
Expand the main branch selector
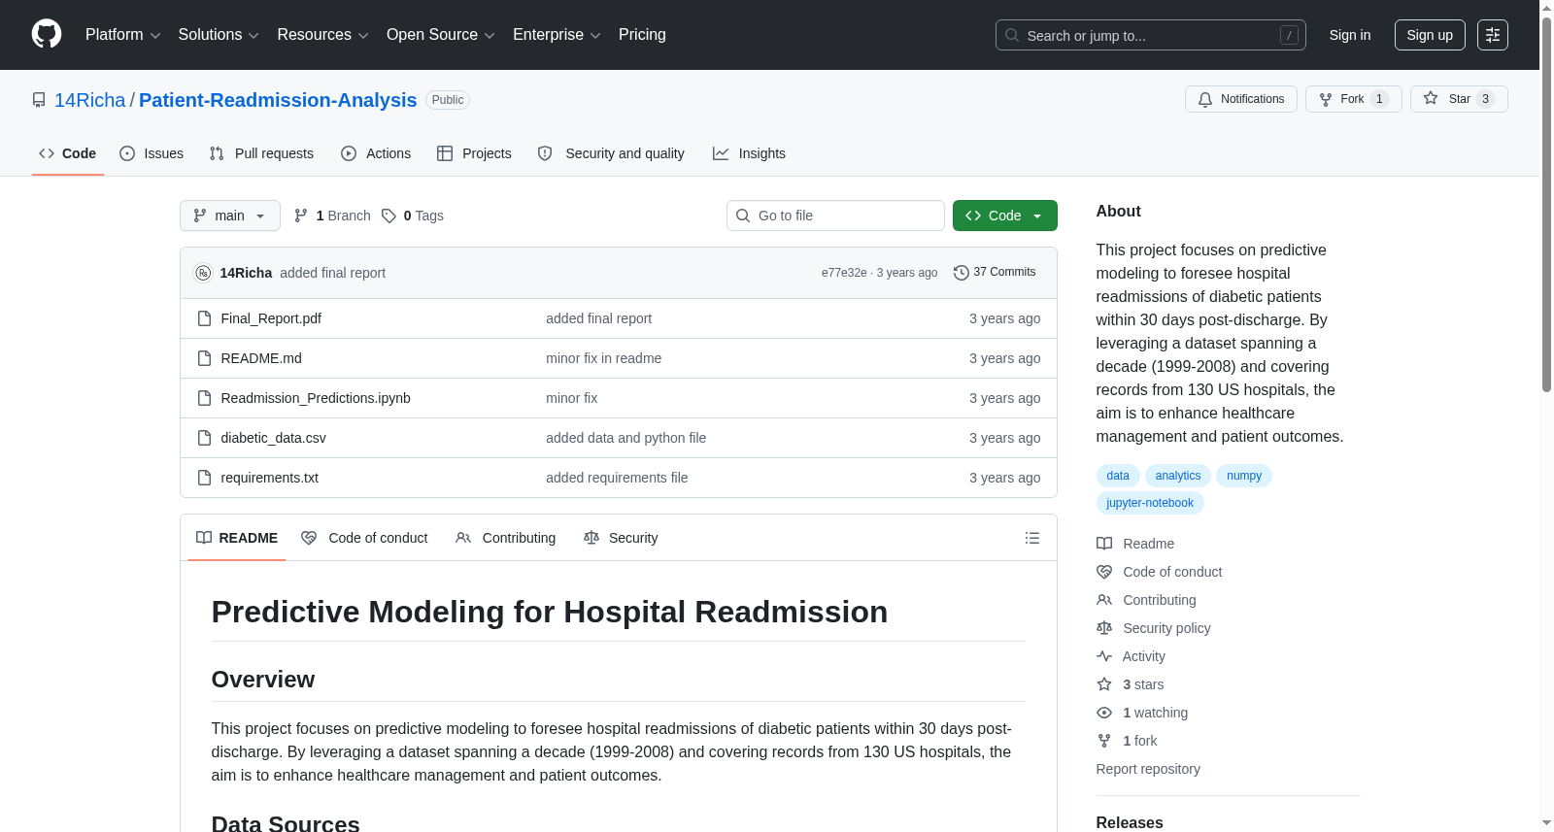[230, 216]
